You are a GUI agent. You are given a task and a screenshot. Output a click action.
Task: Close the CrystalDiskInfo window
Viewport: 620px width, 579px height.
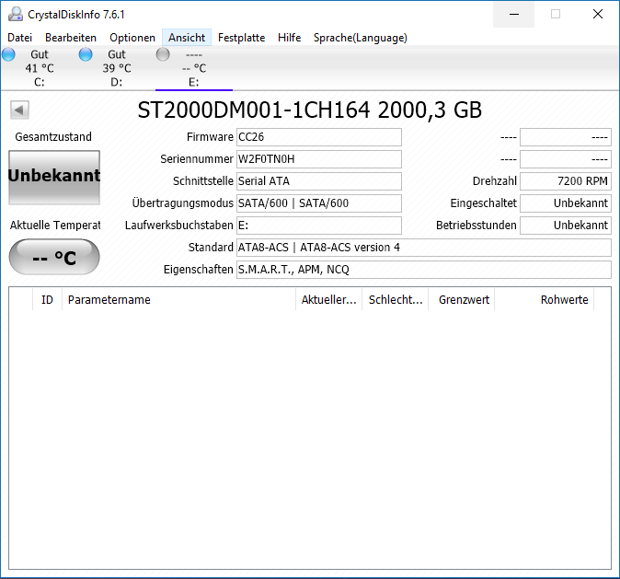597,14
